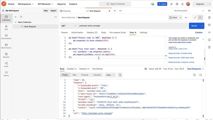This screenshot has height=120, width=213.
Task: Open the code snippet icon in right sidebar
Action: (x=209, y=32)
